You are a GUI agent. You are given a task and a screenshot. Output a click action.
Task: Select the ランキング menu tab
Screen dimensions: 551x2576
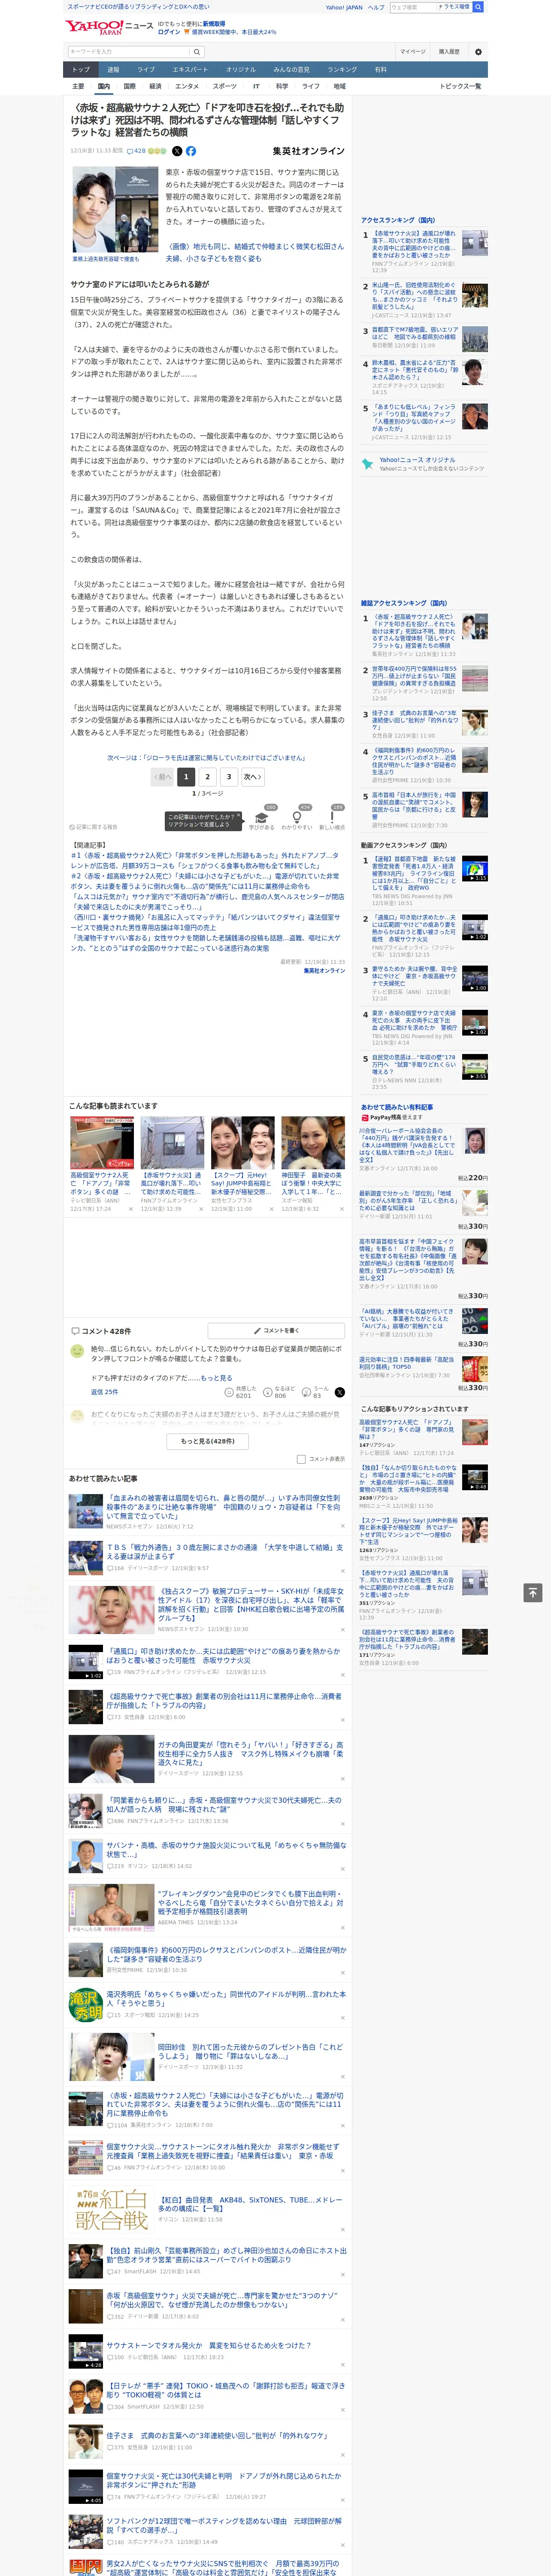coord(342,70)
